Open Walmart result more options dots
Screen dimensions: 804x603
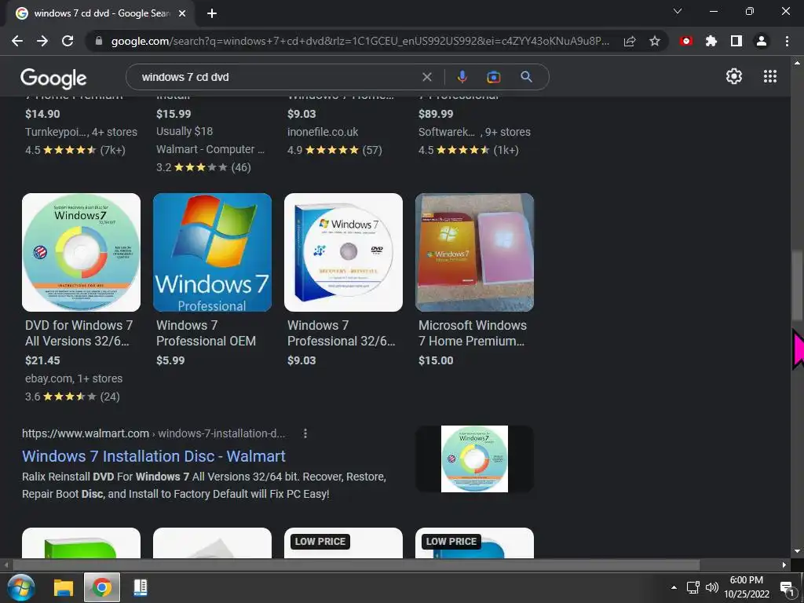[x=305, y=433]
